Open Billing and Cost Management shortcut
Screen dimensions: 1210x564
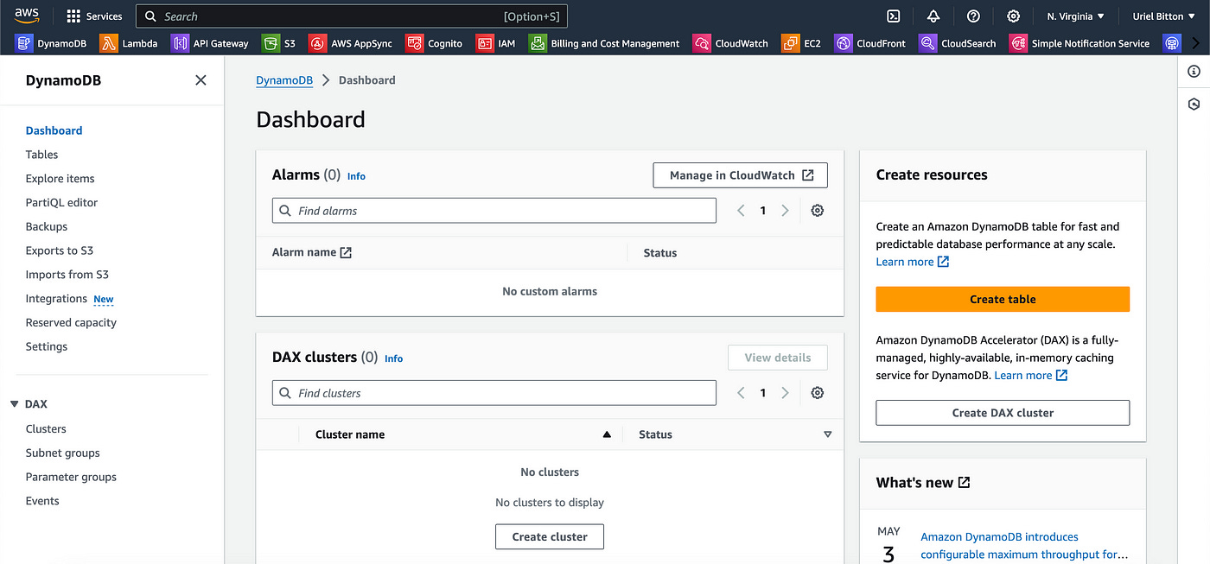pyautogui.click(x=604, y=43)
